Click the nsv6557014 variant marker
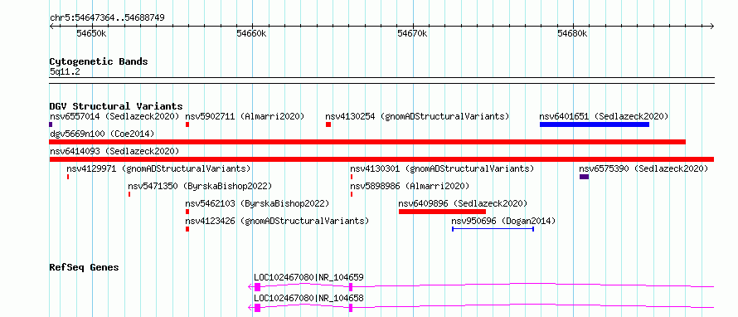Viewport: 738px width, 317px height. (51, 124)
